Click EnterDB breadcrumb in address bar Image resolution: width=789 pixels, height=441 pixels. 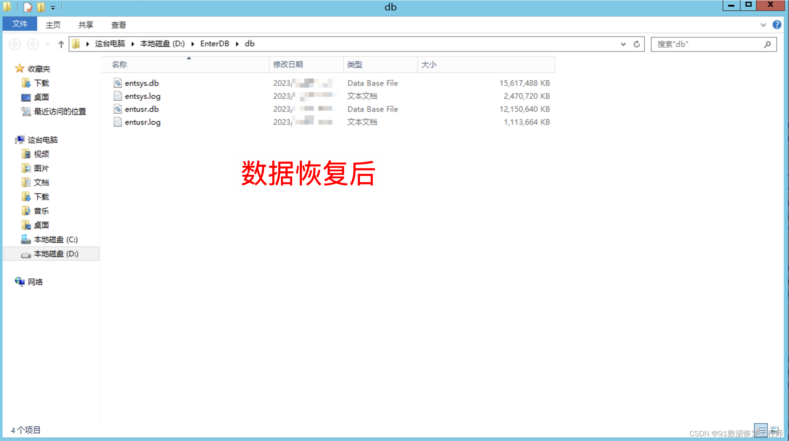click(x=214, y=44)
